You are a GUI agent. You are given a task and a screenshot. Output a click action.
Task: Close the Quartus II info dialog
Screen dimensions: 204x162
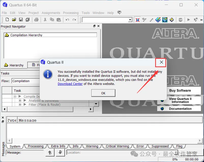(x=161, y=62)
